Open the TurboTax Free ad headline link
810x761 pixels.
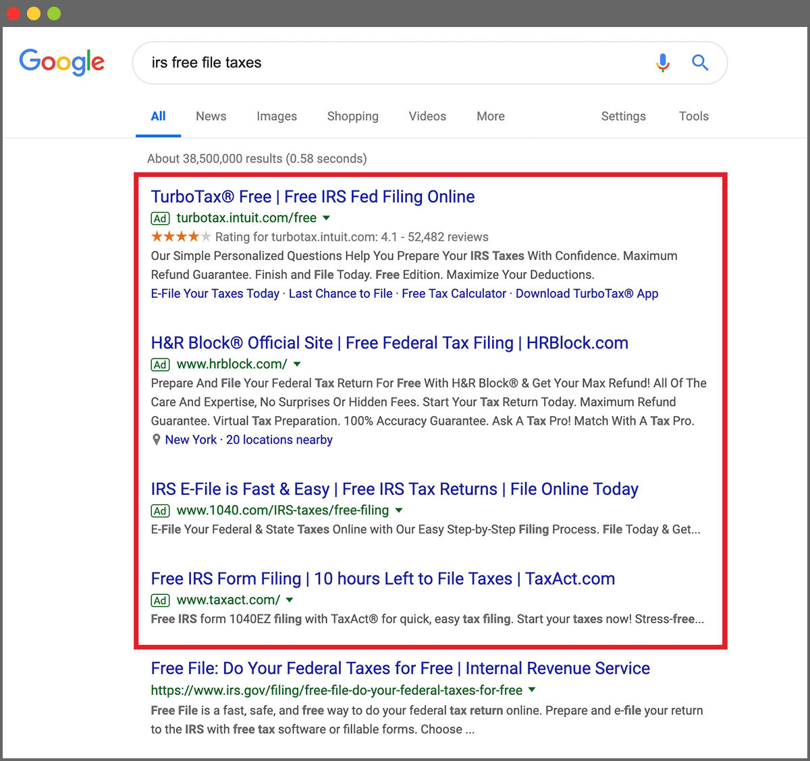tap(313, 196)
